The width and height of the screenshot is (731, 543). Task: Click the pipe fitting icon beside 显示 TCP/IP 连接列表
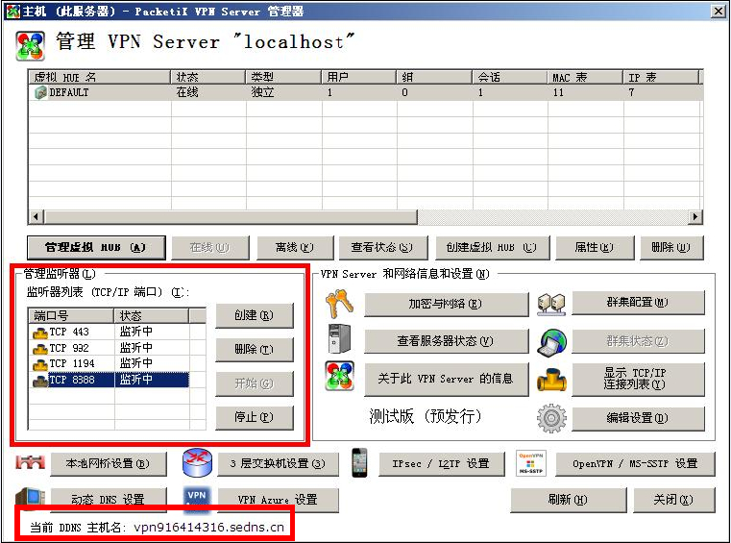pos(551,380)
